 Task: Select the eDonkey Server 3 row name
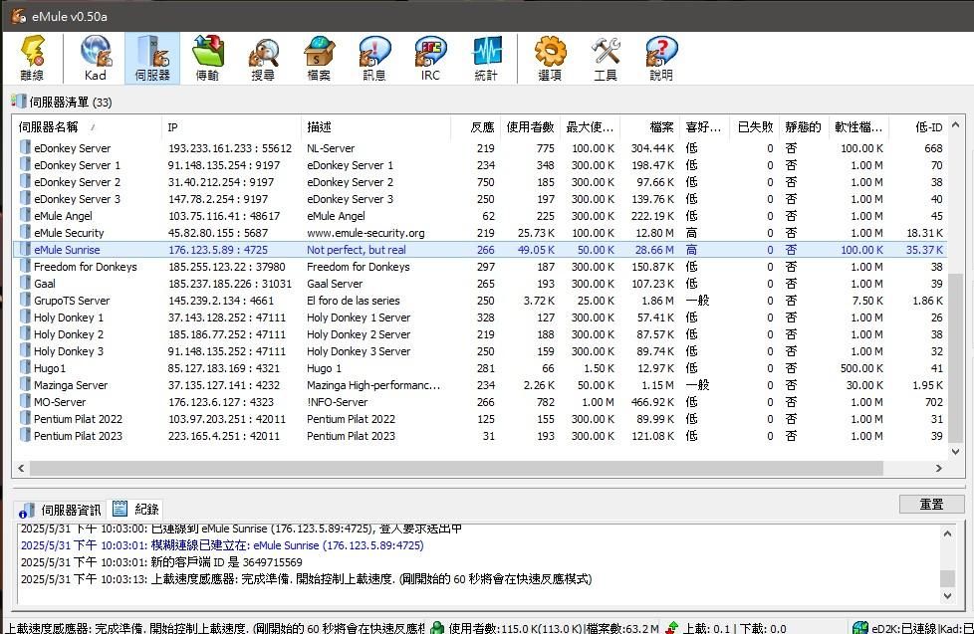pyautogui.click(x=77, y=199)
